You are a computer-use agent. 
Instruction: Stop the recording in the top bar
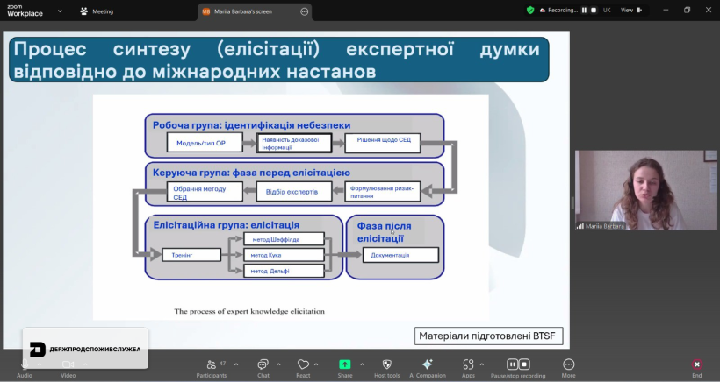594,11
